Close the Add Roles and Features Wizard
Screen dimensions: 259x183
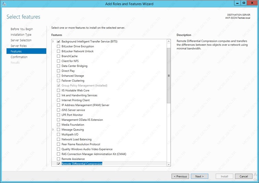pyautogui.click(x=252, y=3)
